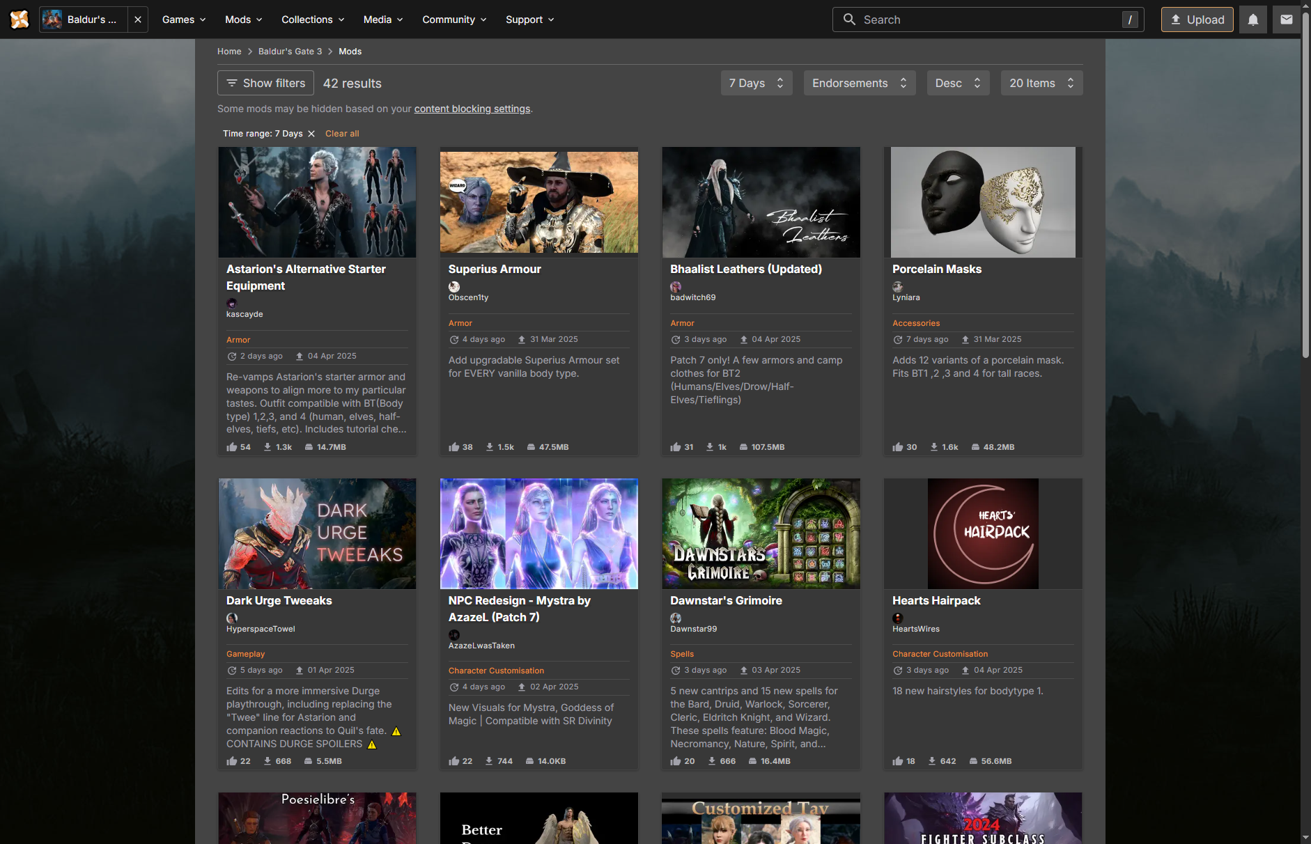
Task: Expand the Media menu
Action: click(x=383, y=19)
